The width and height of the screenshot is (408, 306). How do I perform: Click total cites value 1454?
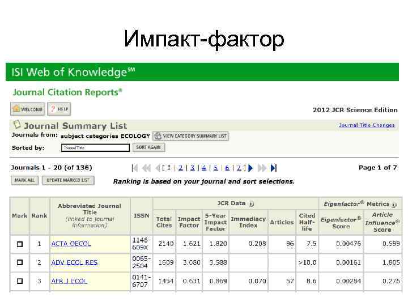tap(165, 281)
